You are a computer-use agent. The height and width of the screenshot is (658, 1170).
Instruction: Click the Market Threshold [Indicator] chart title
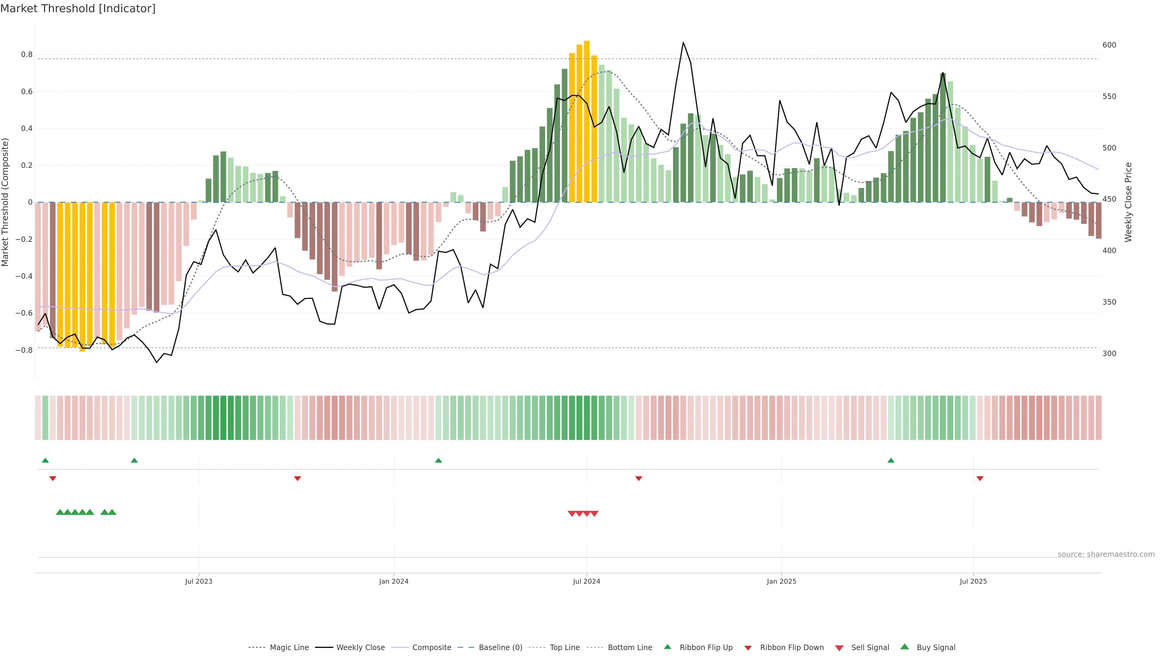(x=78, y=9)
